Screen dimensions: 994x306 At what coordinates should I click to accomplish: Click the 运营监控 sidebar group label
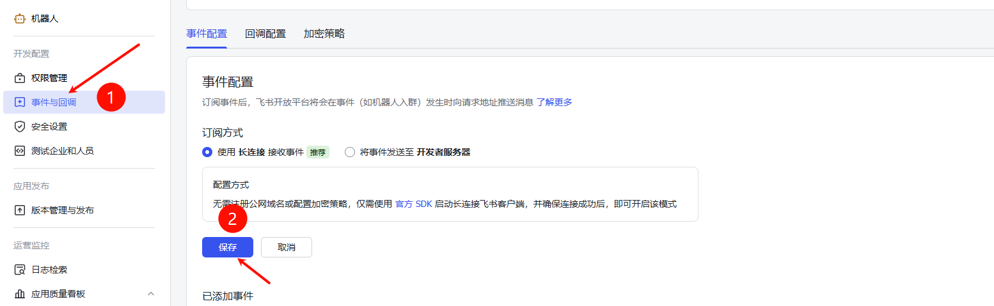(31, 245)
